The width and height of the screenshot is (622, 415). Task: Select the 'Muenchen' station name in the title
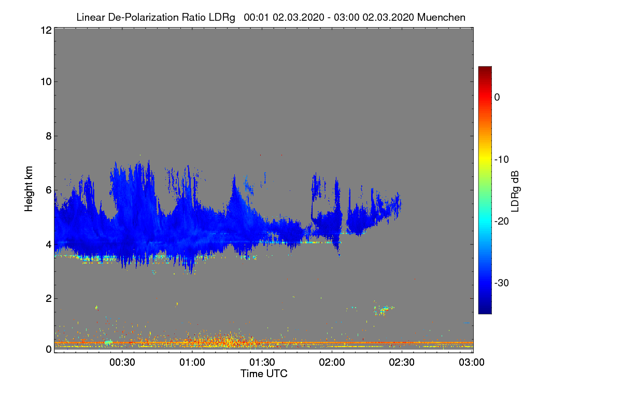(441, 18)
